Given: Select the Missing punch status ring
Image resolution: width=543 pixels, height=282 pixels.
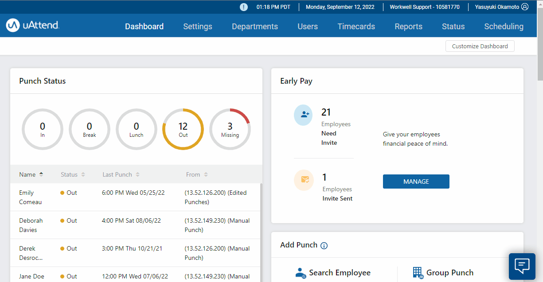Looking at the screenshot, I should coord(230,129).
